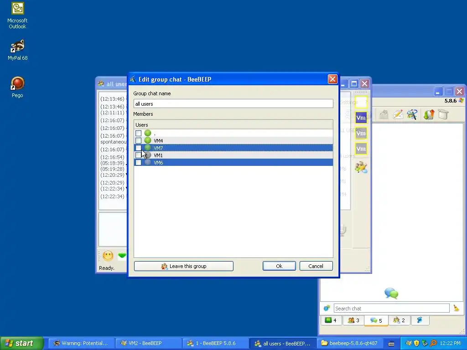Confirm the dialog with Ok
Image resolution: width=467 pixels, height=350 pixels.
pos(279,266)
